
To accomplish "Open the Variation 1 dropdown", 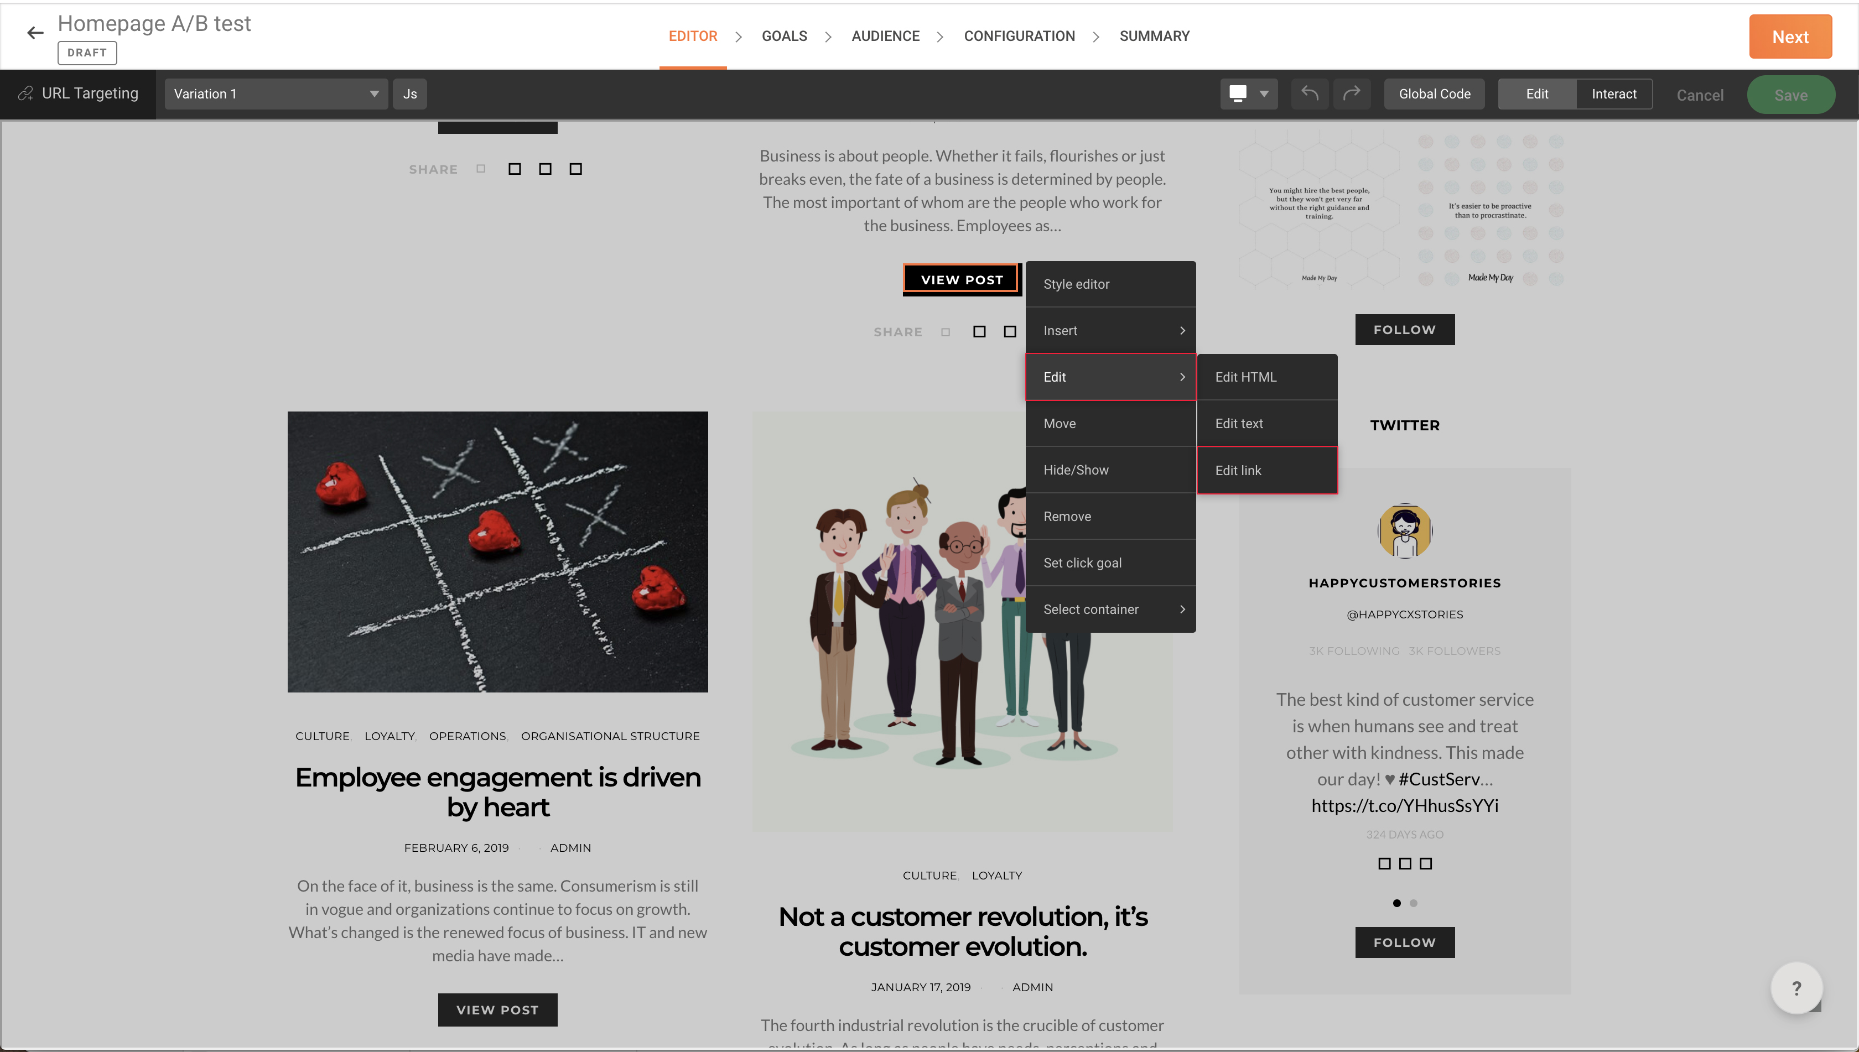I will tap(276, 94).
